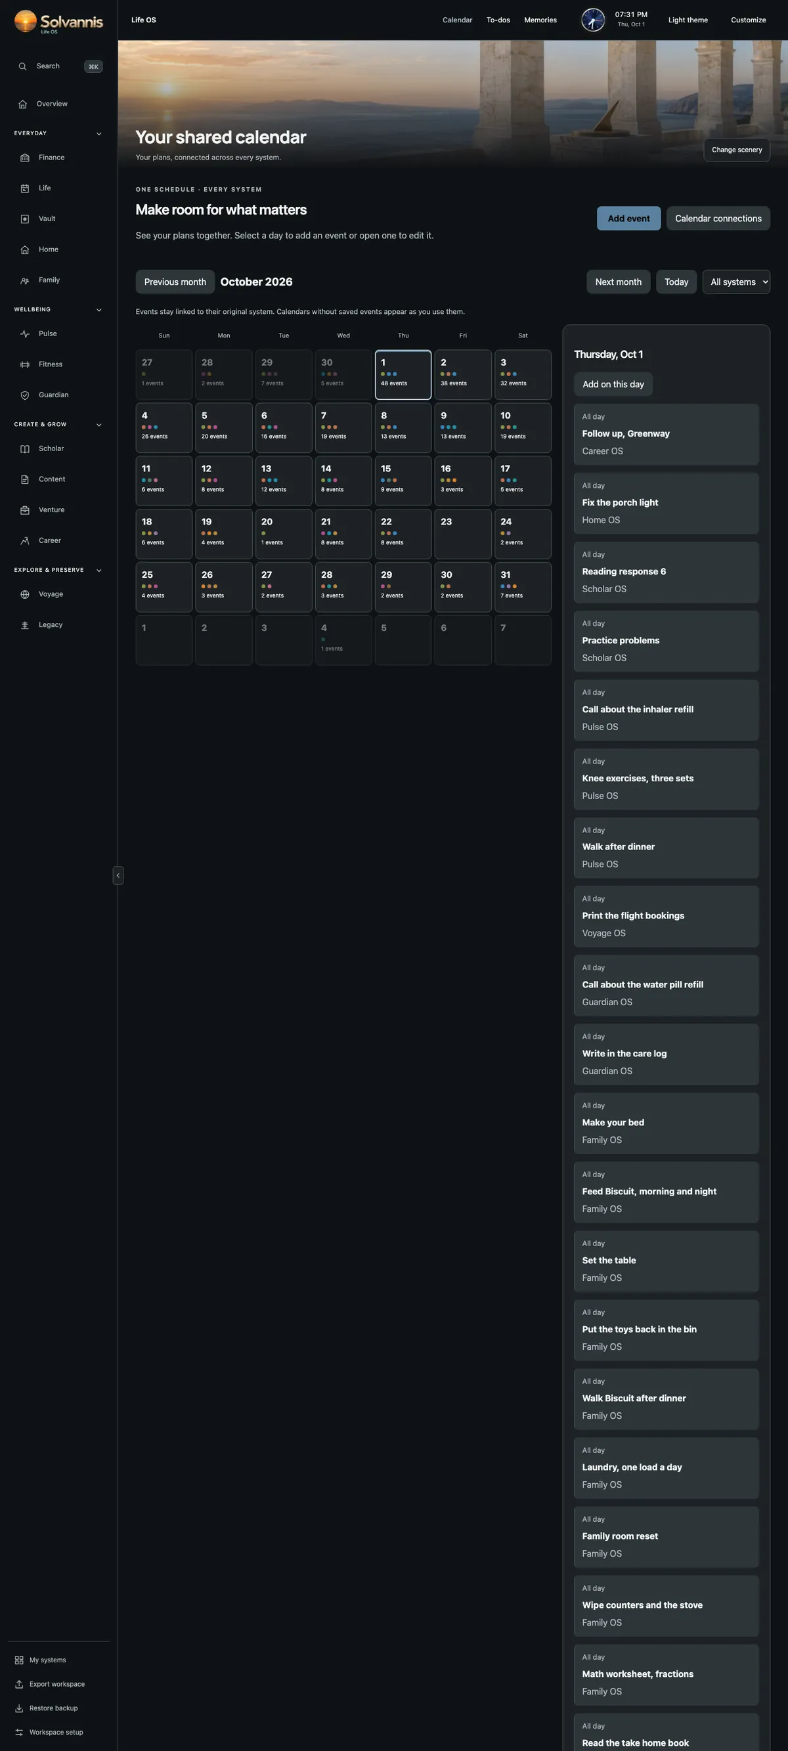
Task: Click the analog clock icon in header
Action: 593,20
